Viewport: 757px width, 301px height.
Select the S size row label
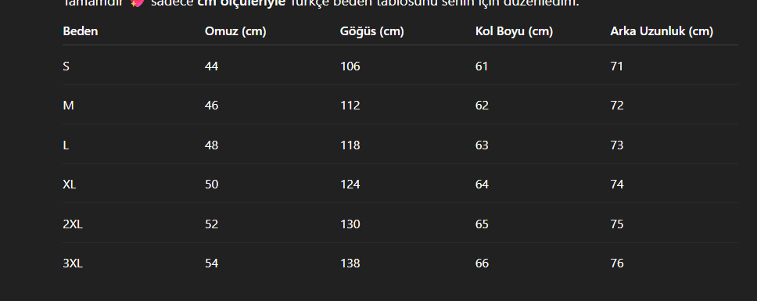coord(66,66)
